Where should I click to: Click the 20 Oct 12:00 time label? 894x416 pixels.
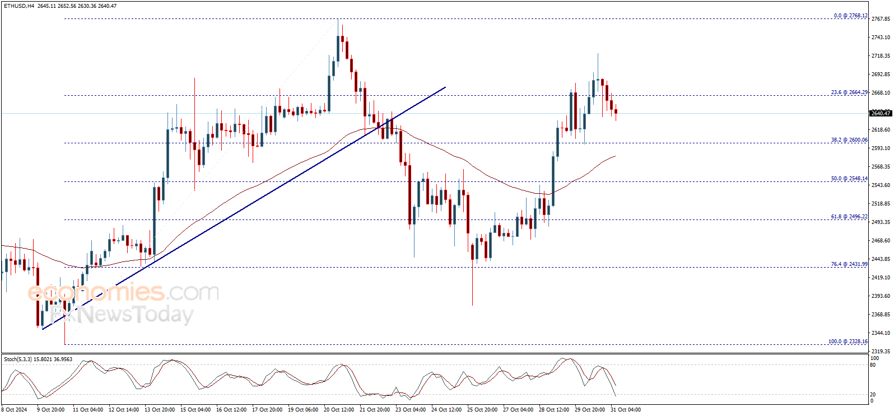point(339,410)
